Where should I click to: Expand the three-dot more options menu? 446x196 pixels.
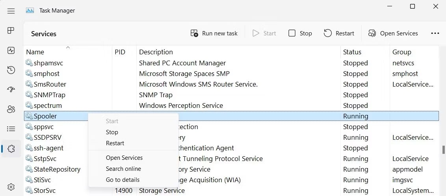pyautogui.click(x=435, y=33)
